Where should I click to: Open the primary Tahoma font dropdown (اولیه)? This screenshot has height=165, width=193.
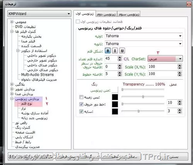pos(144,36)
